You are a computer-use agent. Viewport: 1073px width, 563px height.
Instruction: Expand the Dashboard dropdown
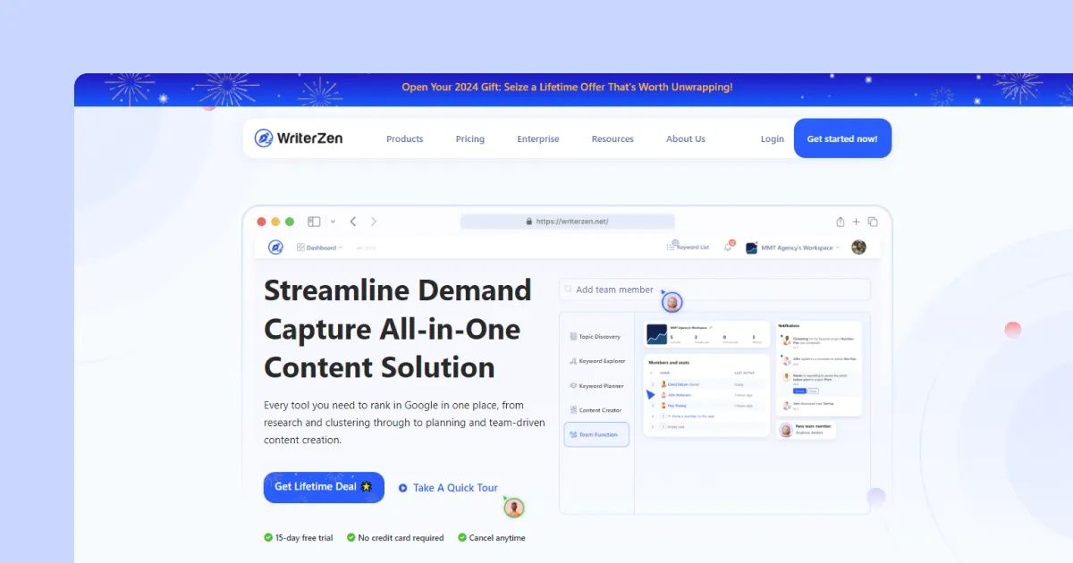(x=319, y=248)
